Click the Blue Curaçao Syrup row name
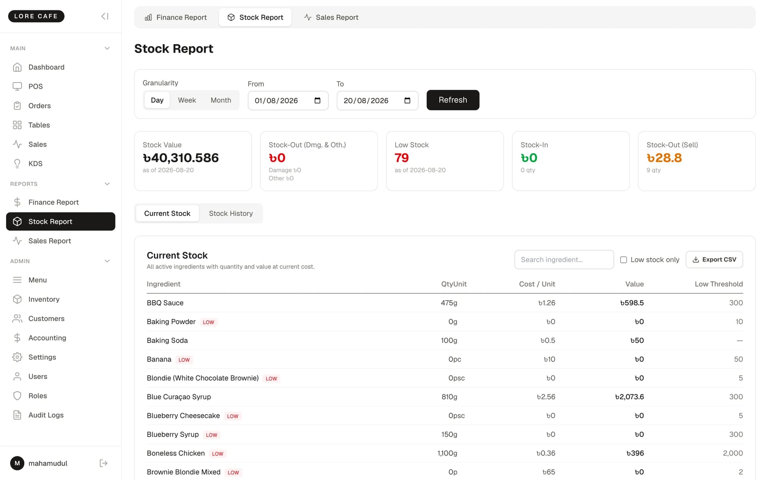Screen dimensions: 768x480 click(179, 397)
